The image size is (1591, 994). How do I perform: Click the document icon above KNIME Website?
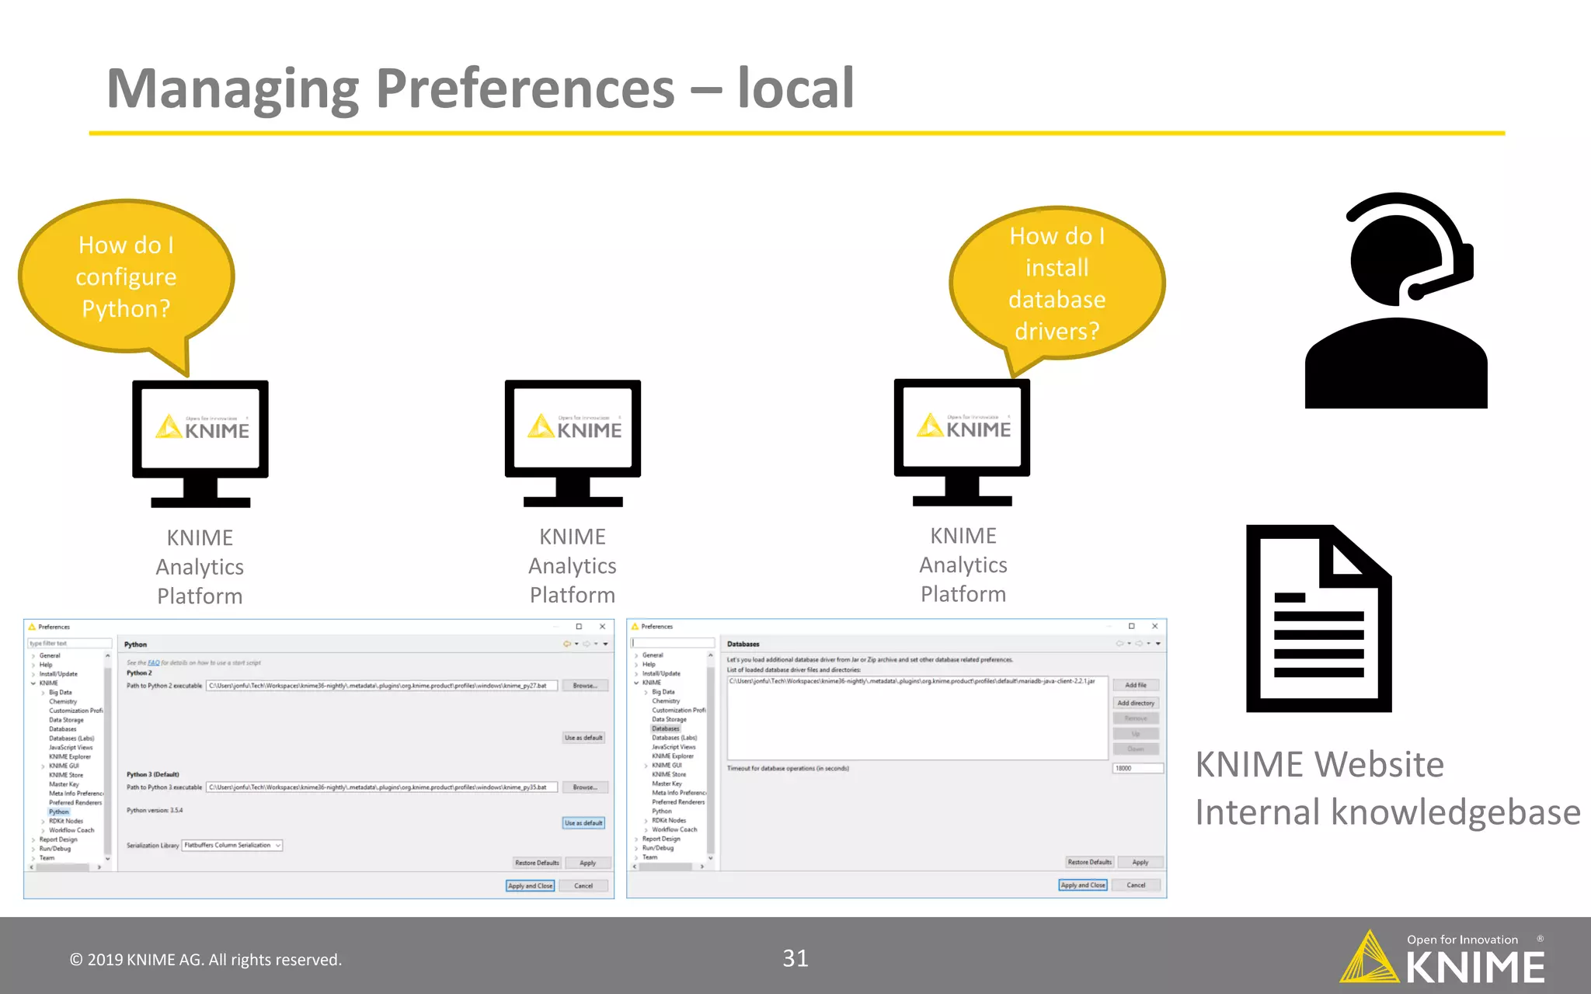point(1318,619)
